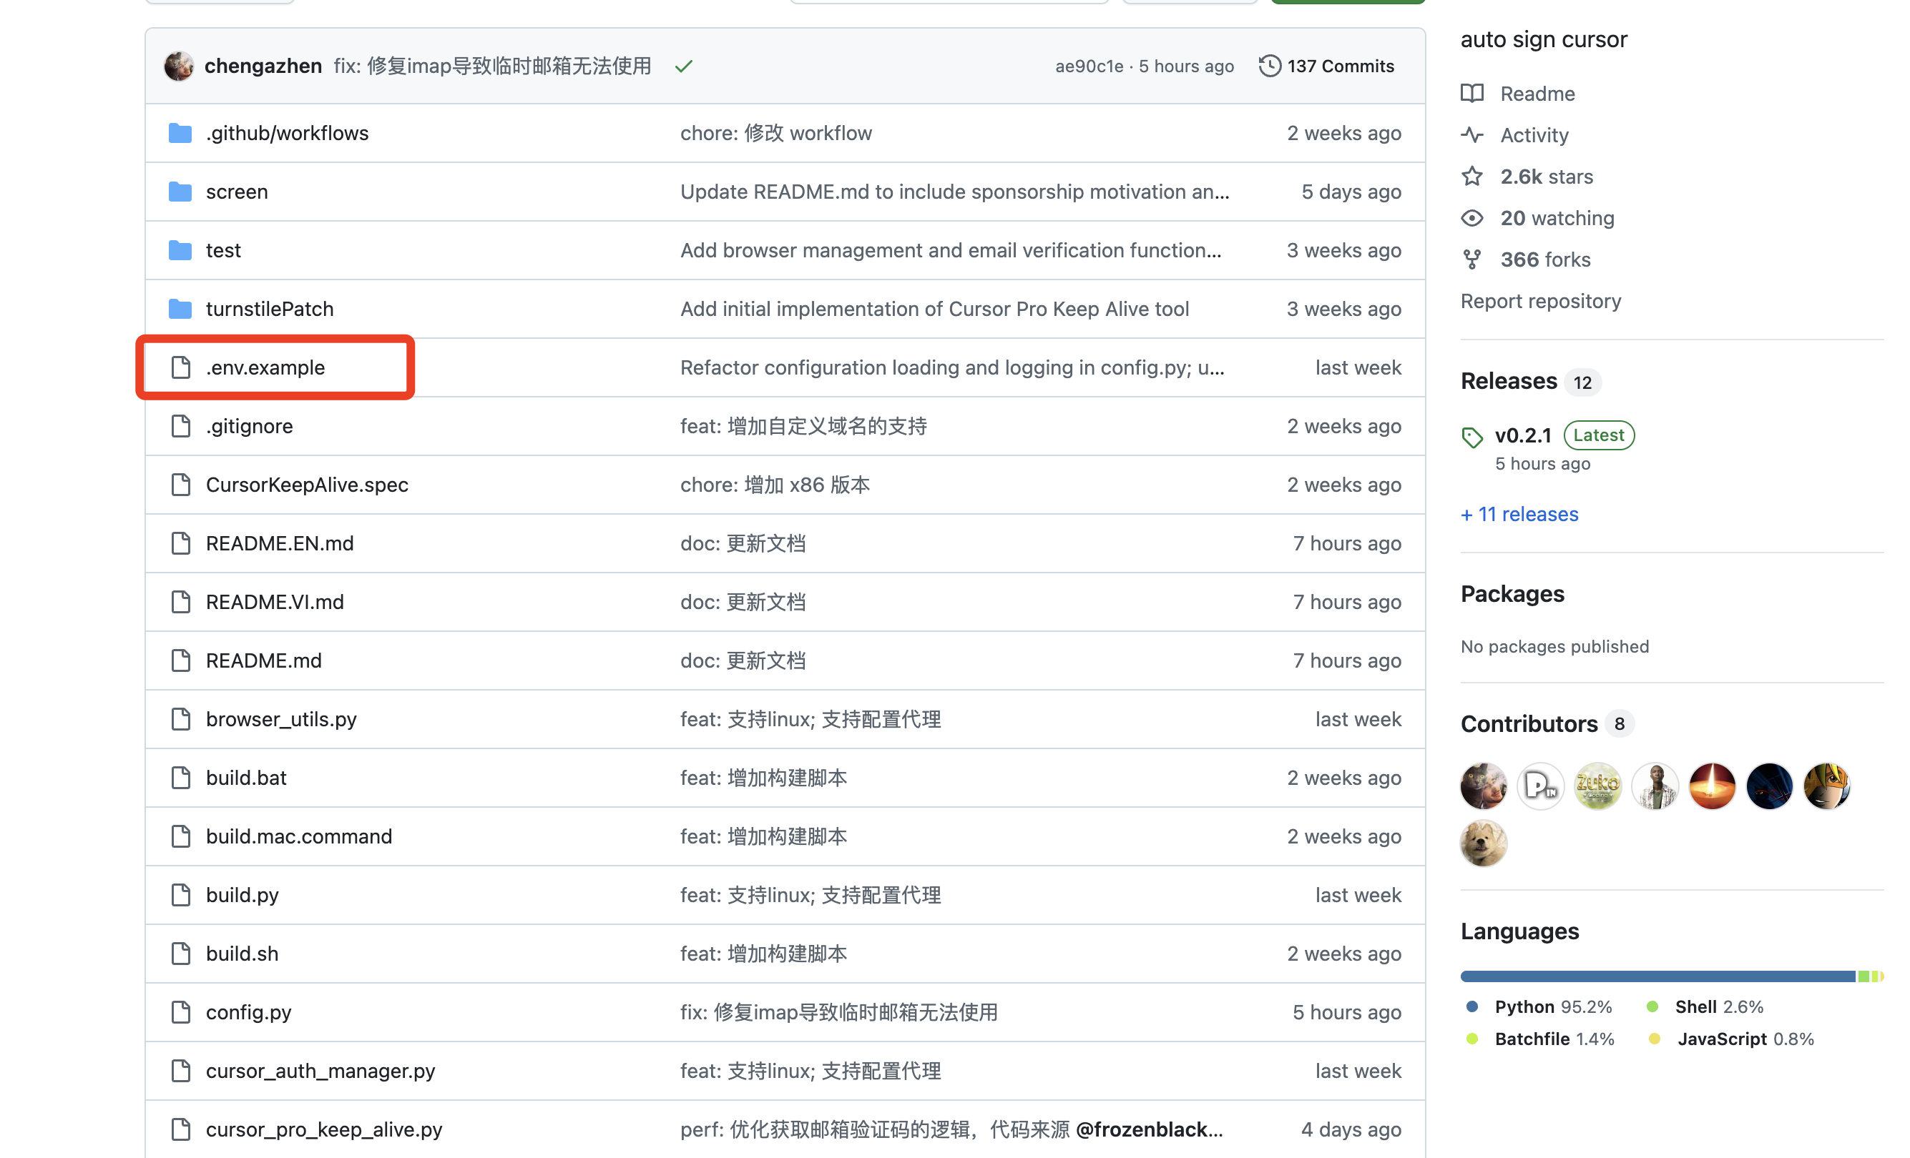Click the star icon beside 2.6k stars
Viewport: 1910px width, 1158px height.
coord(1472,177)
